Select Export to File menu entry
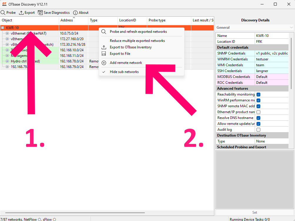295x221 pixels. coord(142,53)
